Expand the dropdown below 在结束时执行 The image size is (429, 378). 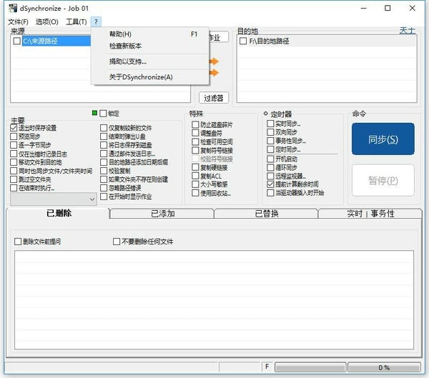54,199
